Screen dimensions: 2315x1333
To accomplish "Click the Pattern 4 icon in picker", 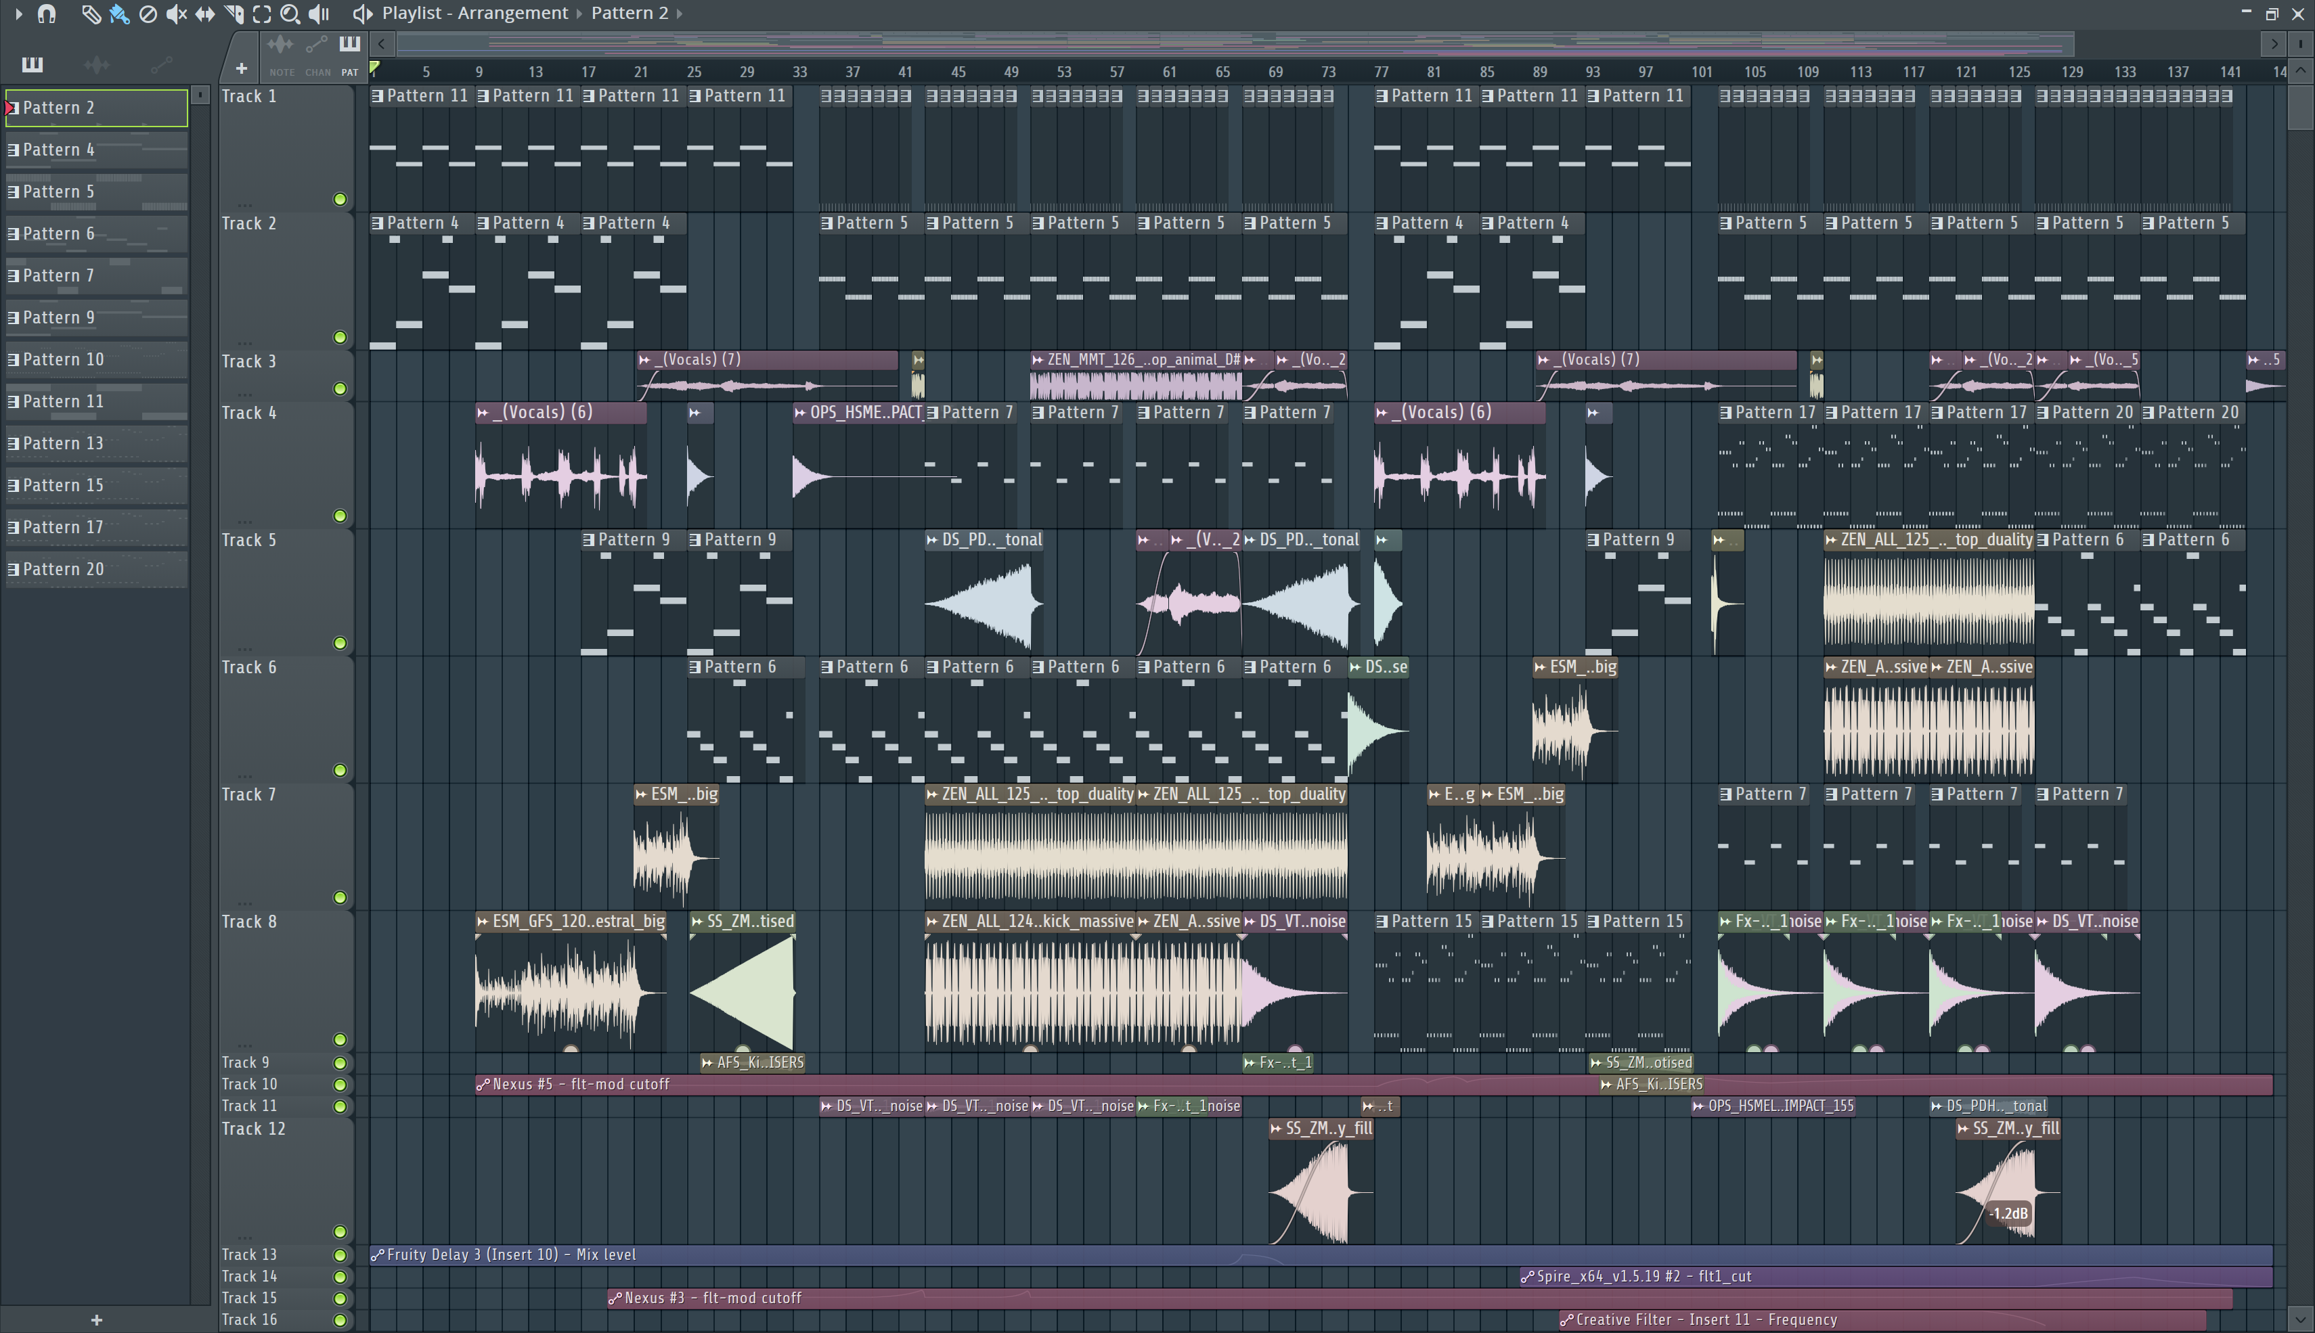I will pyautogui.click(x=14, y=150).
